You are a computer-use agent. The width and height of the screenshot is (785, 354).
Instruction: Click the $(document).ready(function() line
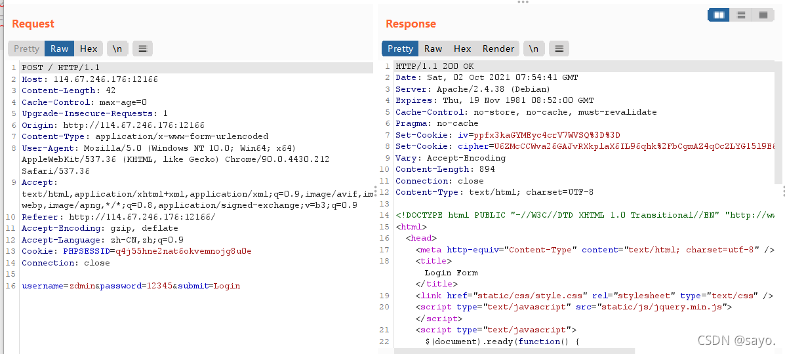point(502,342)
